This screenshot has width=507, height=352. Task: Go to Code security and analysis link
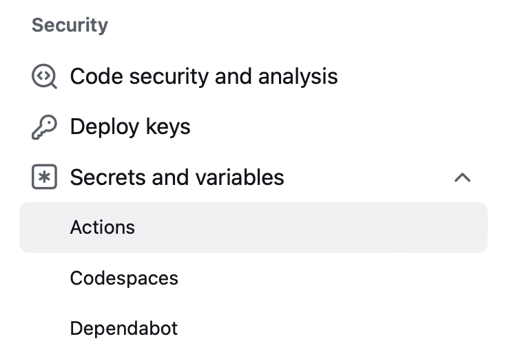point(204,76)
